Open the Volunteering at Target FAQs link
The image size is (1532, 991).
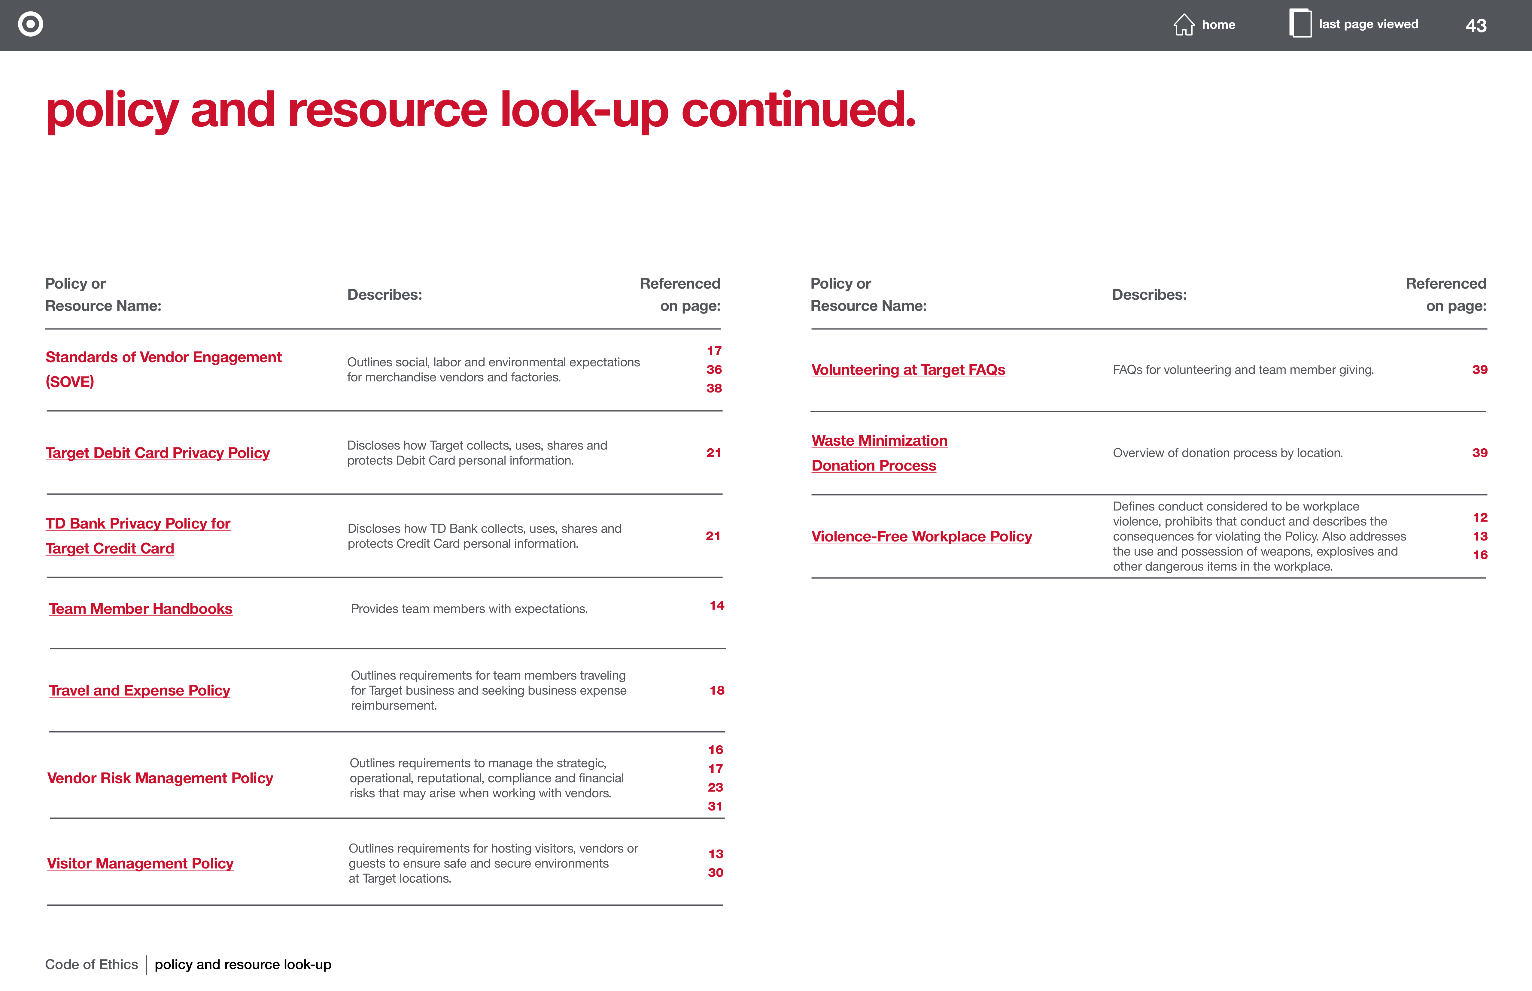pyautogui.click(x=908, y=370)
